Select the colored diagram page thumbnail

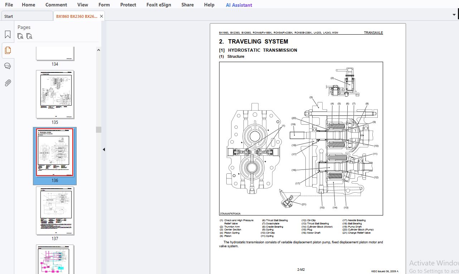pyautogui.click(x=55, y=259)
